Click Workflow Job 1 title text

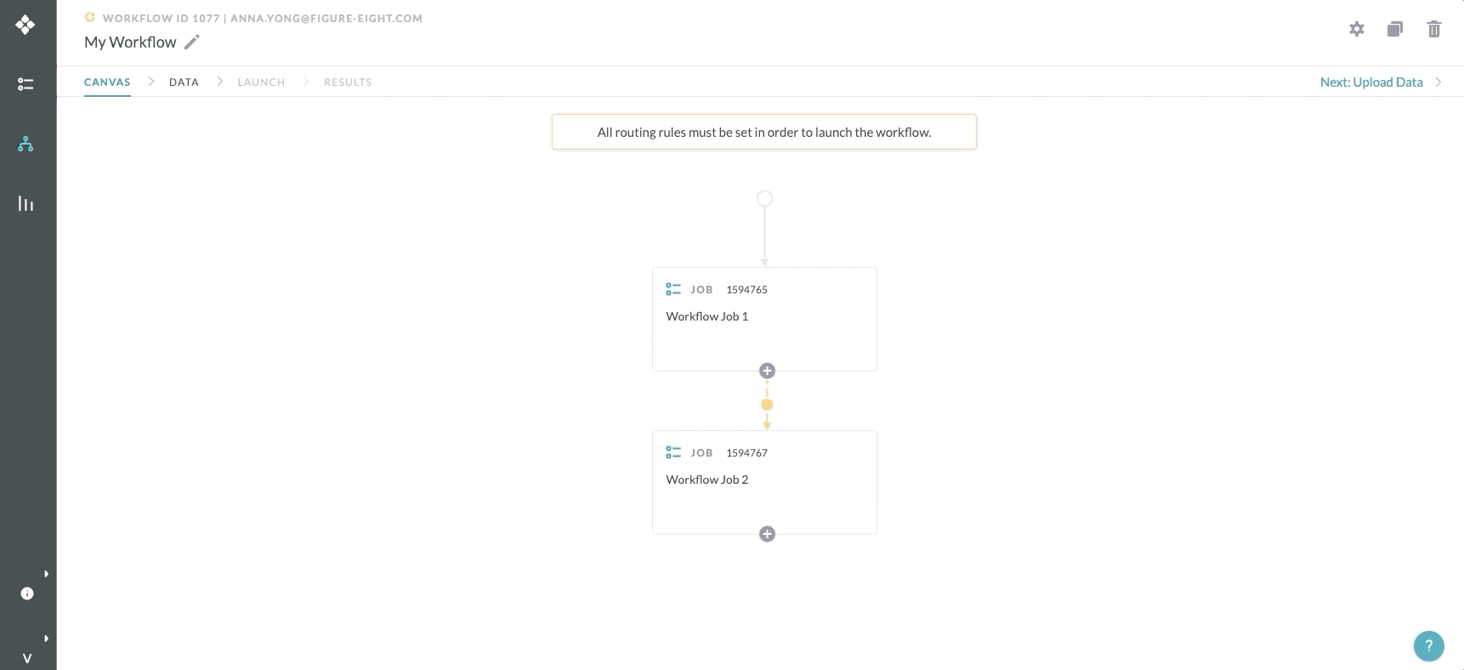click(x=707, y=316)
